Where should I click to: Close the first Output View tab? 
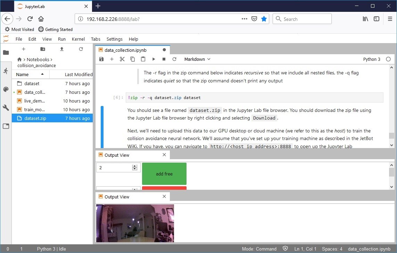tap(164, 155)
